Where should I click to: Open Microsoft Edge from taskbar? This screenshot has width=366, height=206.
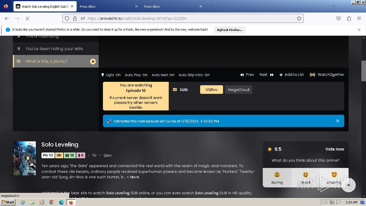pos(61,202)
